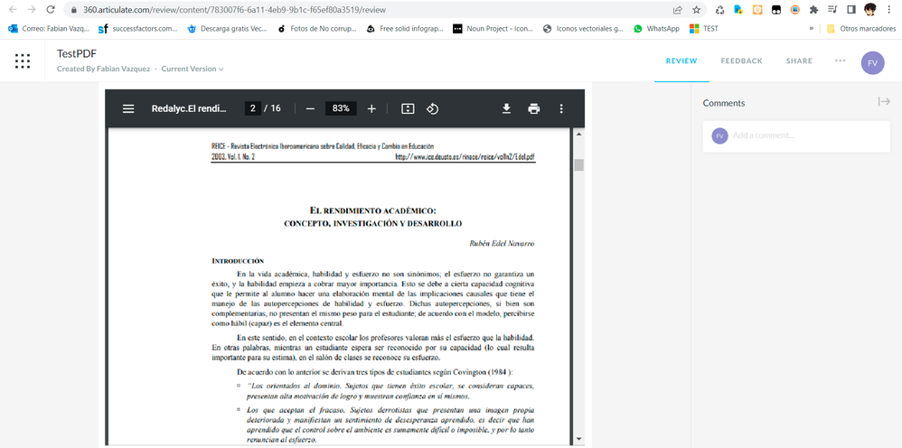Switch to the REVIEW tab
Viewport: 902px width, 448px height.
(681, 61)
